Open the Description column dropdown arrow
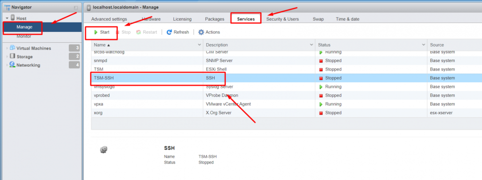This screenshot has height=180, width=482. tap(311, 45)
